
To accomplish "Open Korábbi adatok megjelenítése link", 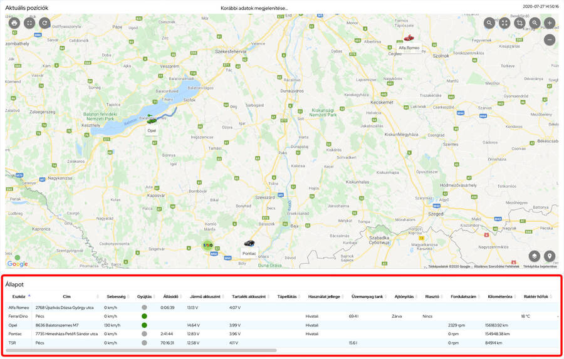I will [x=254, y=8].
